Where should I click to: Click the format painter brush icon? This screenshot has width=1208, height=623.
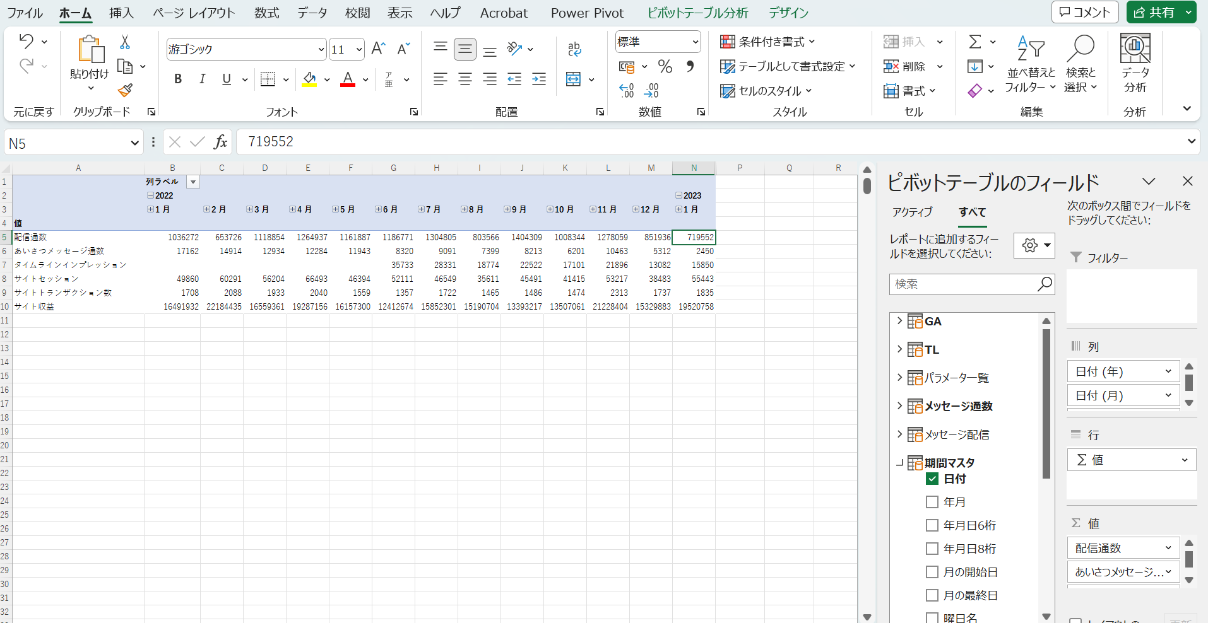tap(125, 90)
